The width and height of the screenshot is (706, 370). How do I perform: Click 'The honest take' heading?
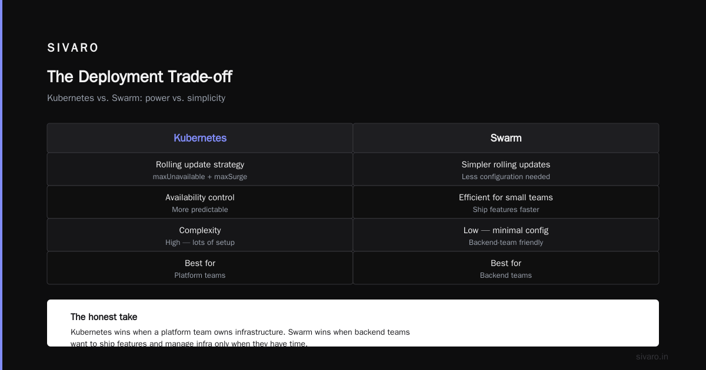tap(104, 317)
